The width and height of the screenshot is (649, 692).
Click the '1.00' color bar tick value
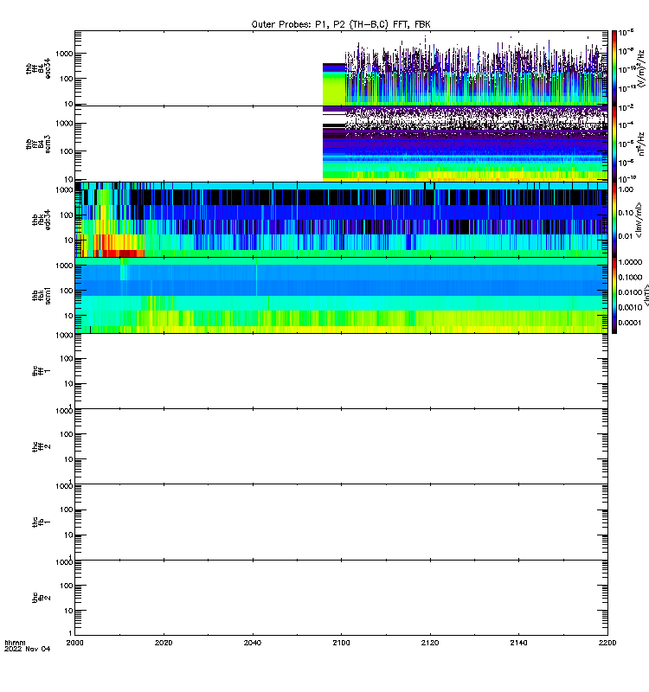(x=626, y=189)
